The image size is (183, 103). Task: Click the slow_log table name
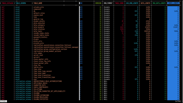coord(37,65)
